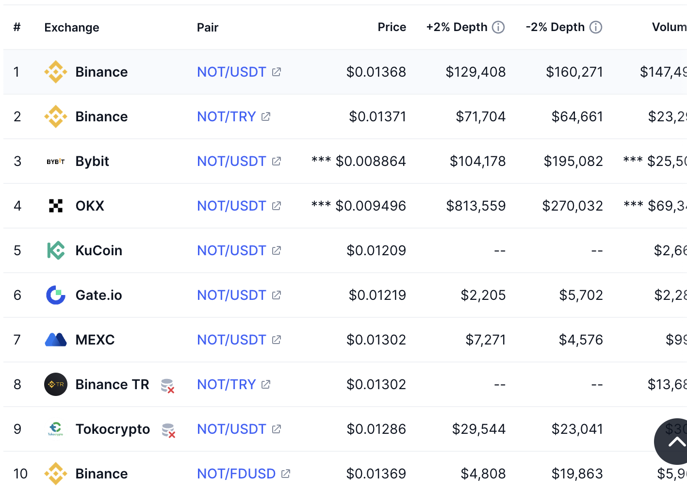Open the Binance NOT/FDUSD pair link

click(236, 474)
